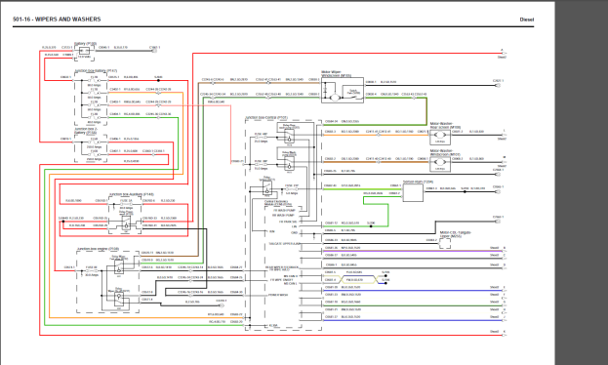Click the 'Junction box-Central' label
Viewport: 608px width, 365px height.
266,117
